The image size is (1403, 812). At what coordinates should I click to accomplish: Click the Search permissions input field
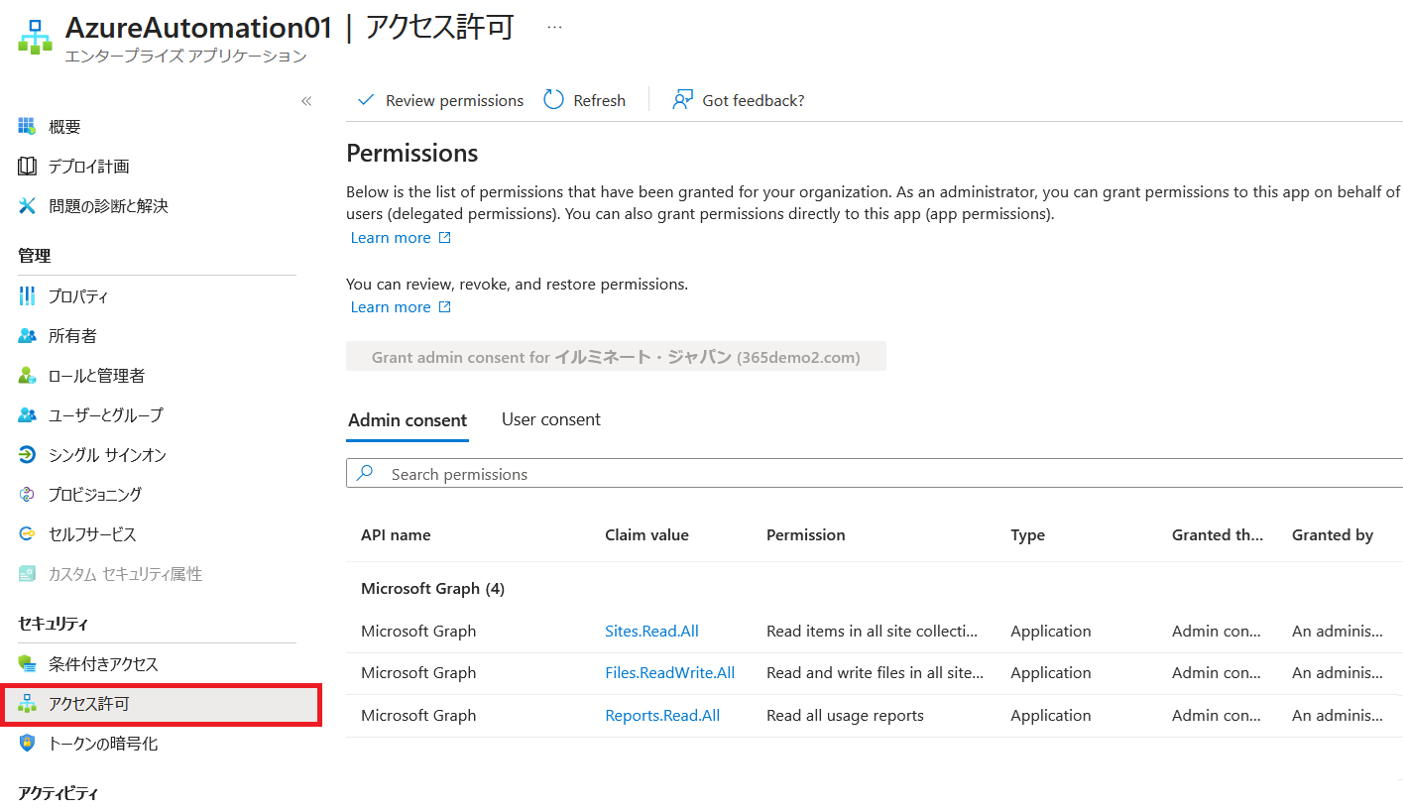873,474
